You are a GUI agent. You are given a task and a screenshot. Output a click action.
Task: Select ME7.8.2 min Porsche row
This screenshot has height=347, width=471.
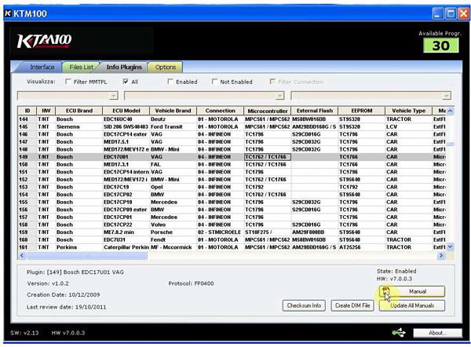coord(232,232)
